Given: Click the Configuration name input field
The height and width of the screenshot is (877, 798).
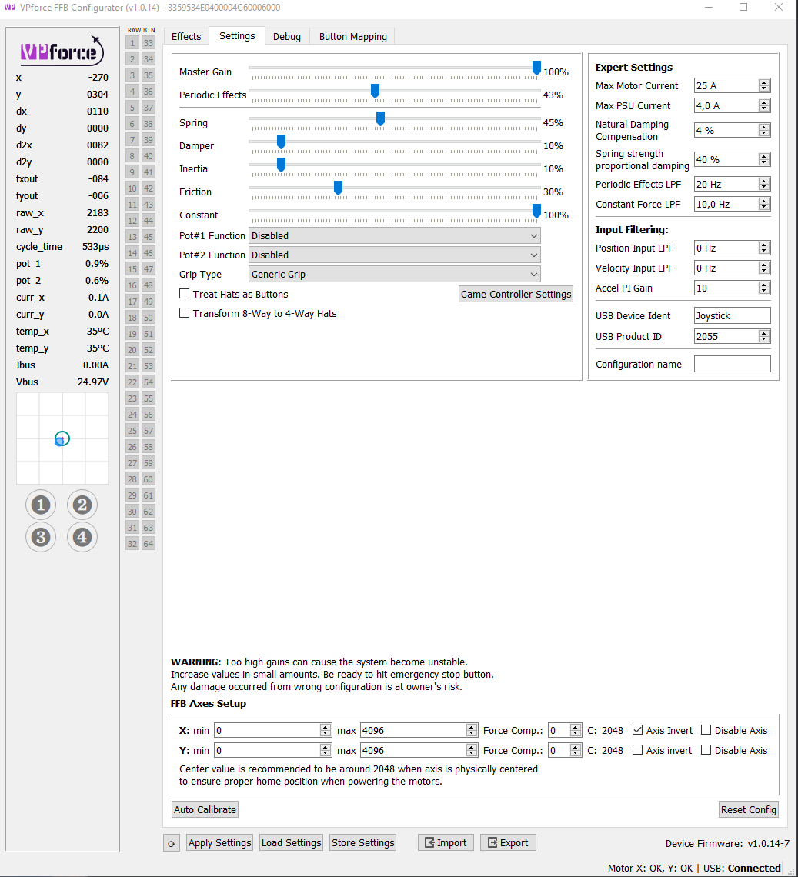Looking at the screenshot, I should [x=732, y=364].
